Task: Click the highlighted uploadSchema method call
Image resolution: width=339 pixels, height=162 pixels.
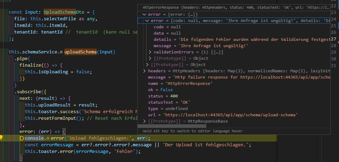Action: [x=81, y=52]
